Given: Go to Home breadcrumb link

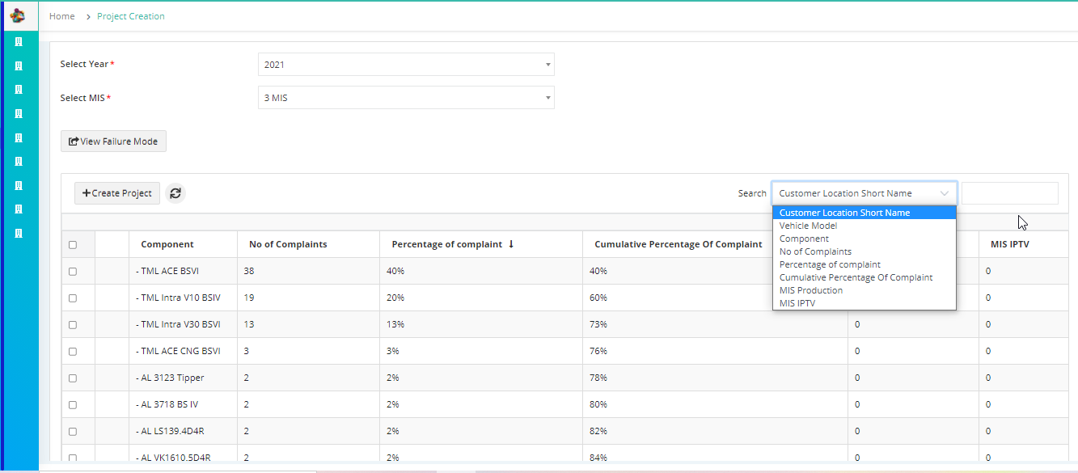Looking at the screenshot, I should [x=62, y=16].
